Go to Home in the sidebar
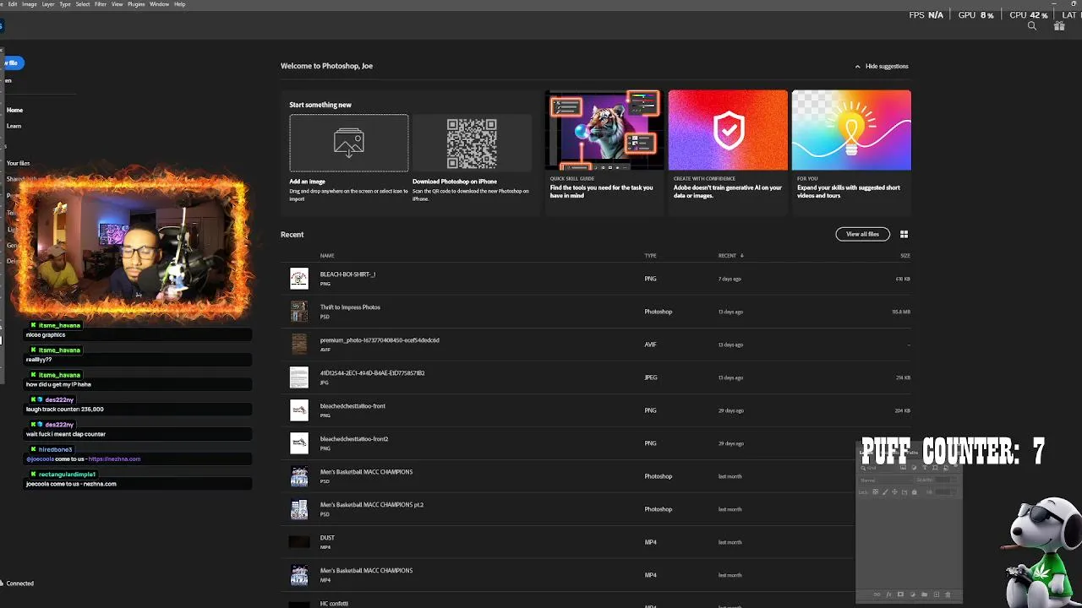Screen dimensions: 1082x608 tap(14, 110)
